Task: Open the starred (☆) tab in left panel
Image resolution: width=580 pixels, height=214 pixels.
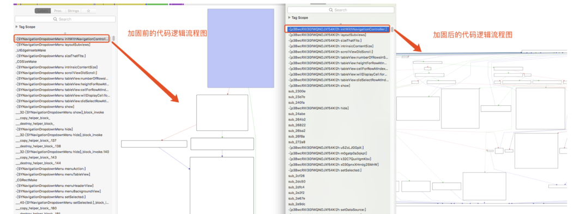Action: coord(88,11)
